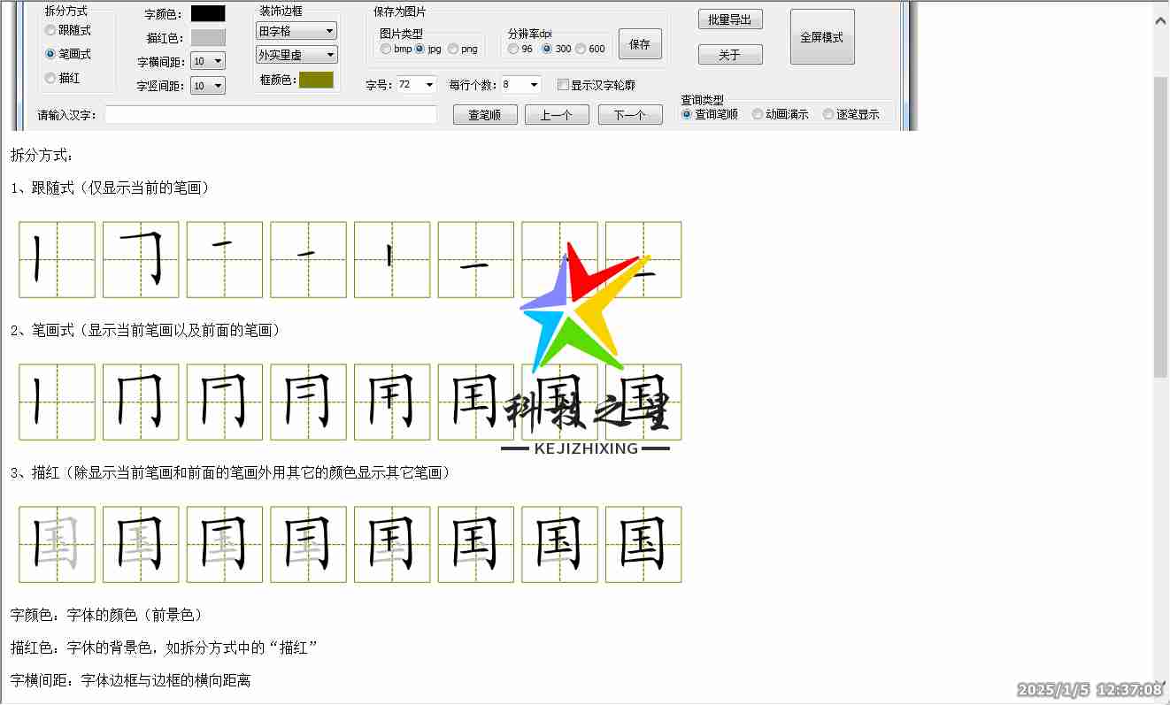Click inside the 请输入汉字 input box
Viewport: 1170px width, 705px height.
coord(270,113)
